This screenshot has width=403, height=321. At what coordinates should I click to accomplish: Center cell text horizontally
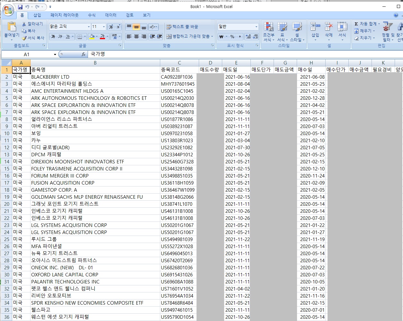pyautogui.click(x=136, y=37)
